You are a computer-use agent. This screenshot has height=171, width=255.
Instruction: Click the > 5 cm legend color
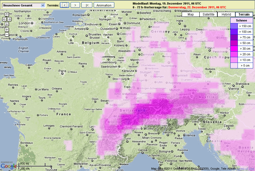(x=234, y=66)
